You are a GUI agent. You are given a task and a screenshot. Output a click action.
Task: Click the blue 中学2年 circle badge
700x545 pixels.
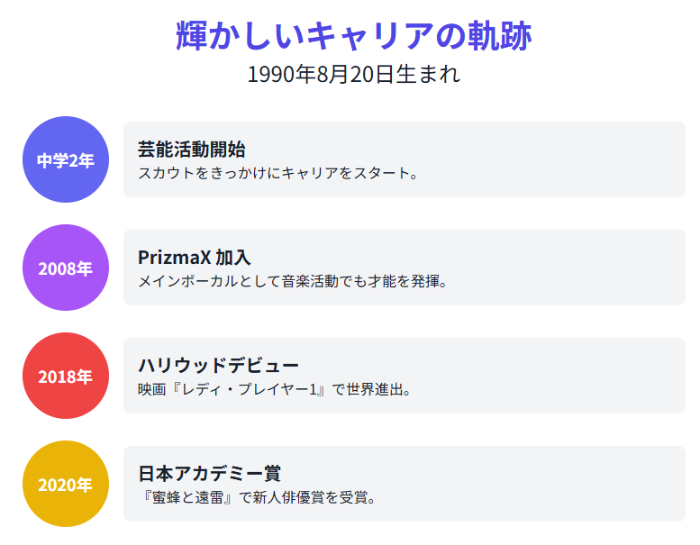[66, 159]
